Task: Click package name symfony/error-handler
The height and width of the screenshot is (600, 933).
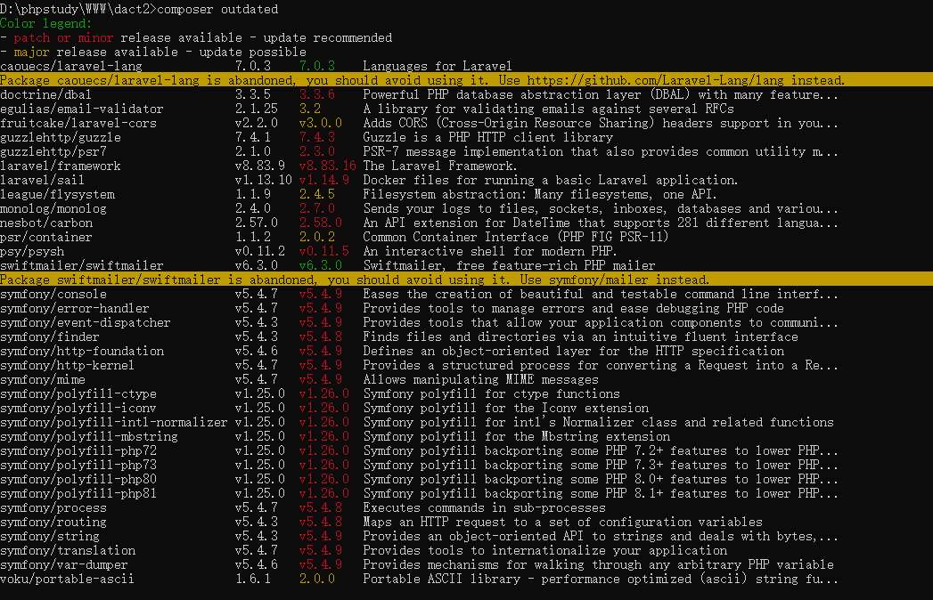Action: pos(74,309)
